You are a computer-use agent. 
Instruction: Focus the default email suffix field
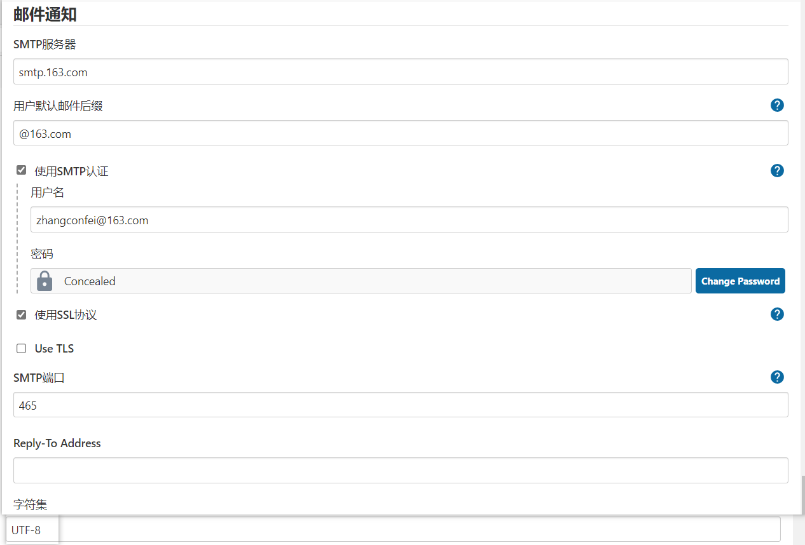point(401,133)
